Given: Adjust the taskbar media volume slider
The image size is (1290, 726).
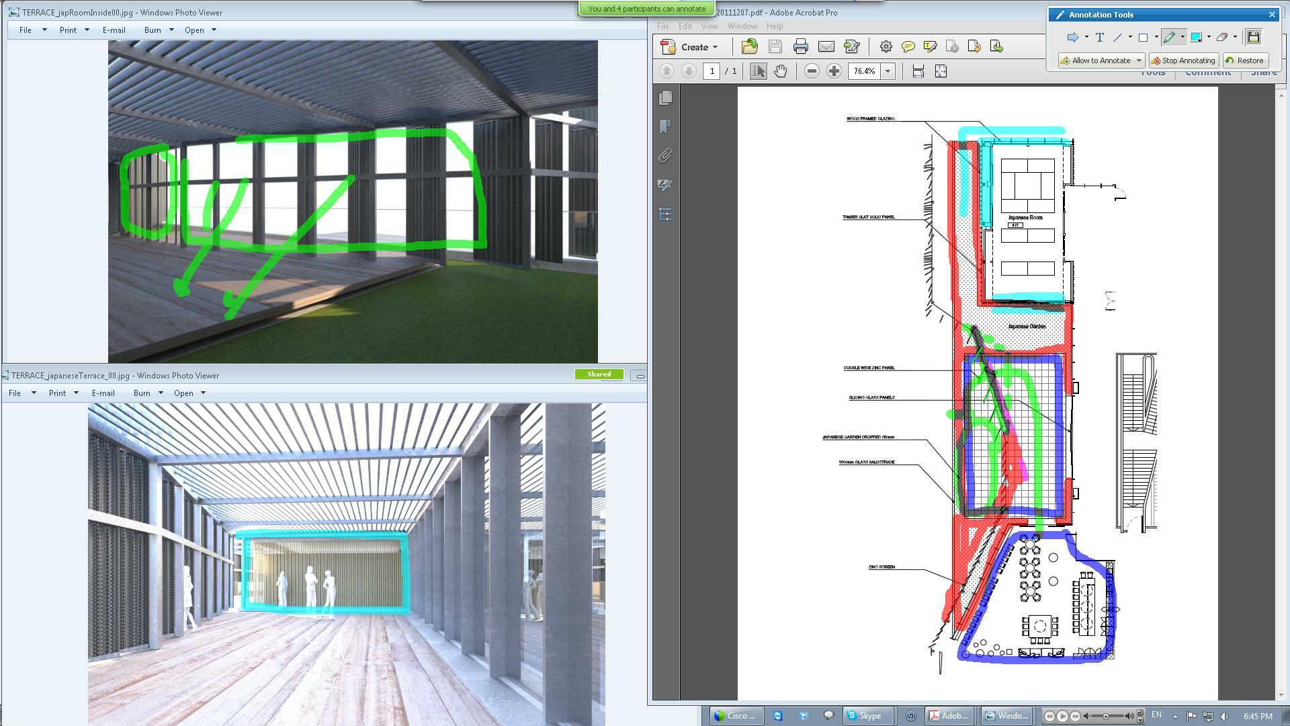Looking at the screenshot, I should tap(1107, 717).
